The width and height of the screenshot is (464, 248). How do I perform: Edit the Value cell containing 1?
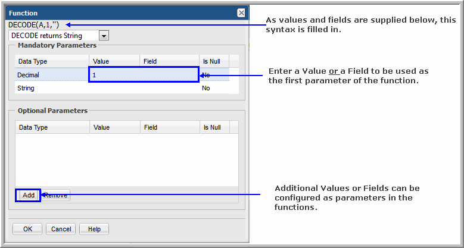point(114,76)
